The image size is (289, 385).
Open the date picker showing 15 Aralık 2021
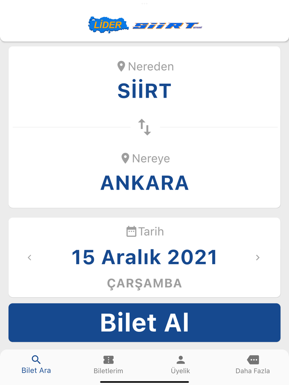click(x=144, y=256)
